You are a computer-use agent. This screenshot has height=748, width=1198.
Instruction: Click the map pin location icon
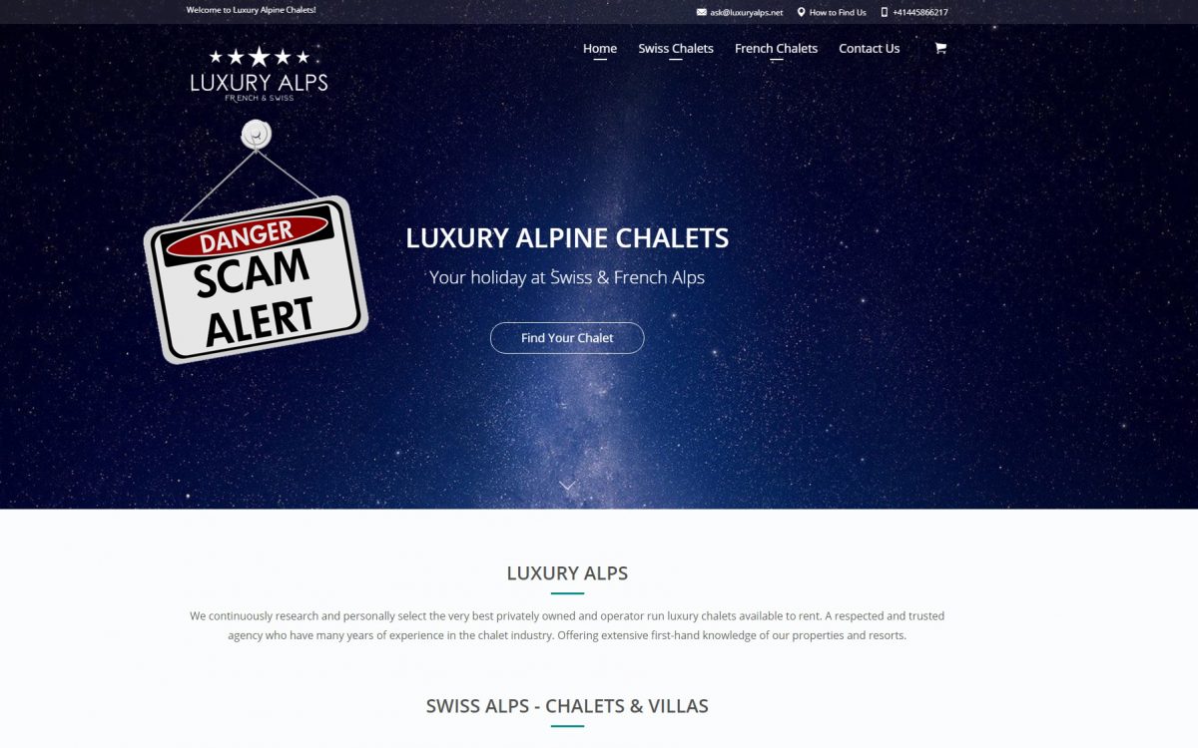801,12
